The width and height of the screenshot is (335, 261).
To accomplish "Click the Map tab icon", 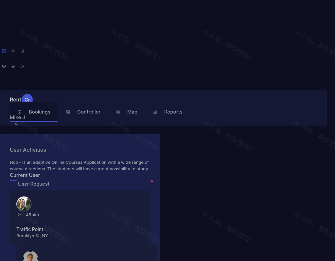I will coord(118,112).
